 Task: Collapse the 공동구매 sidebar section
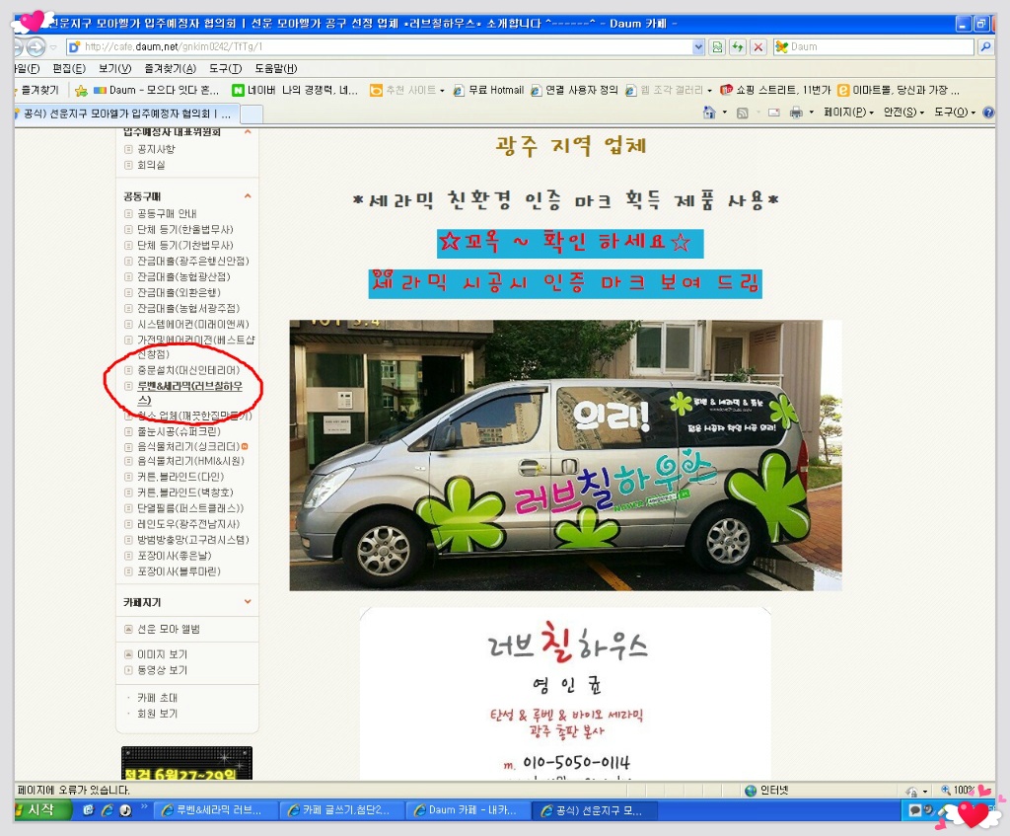pos(248,196)
